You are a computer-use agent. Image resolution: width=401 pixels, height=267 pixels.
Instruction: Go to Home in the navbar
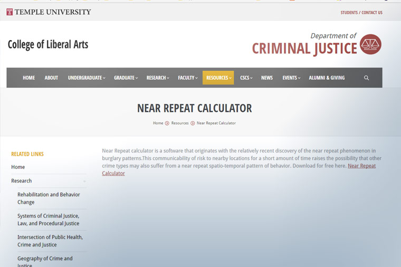28,78
